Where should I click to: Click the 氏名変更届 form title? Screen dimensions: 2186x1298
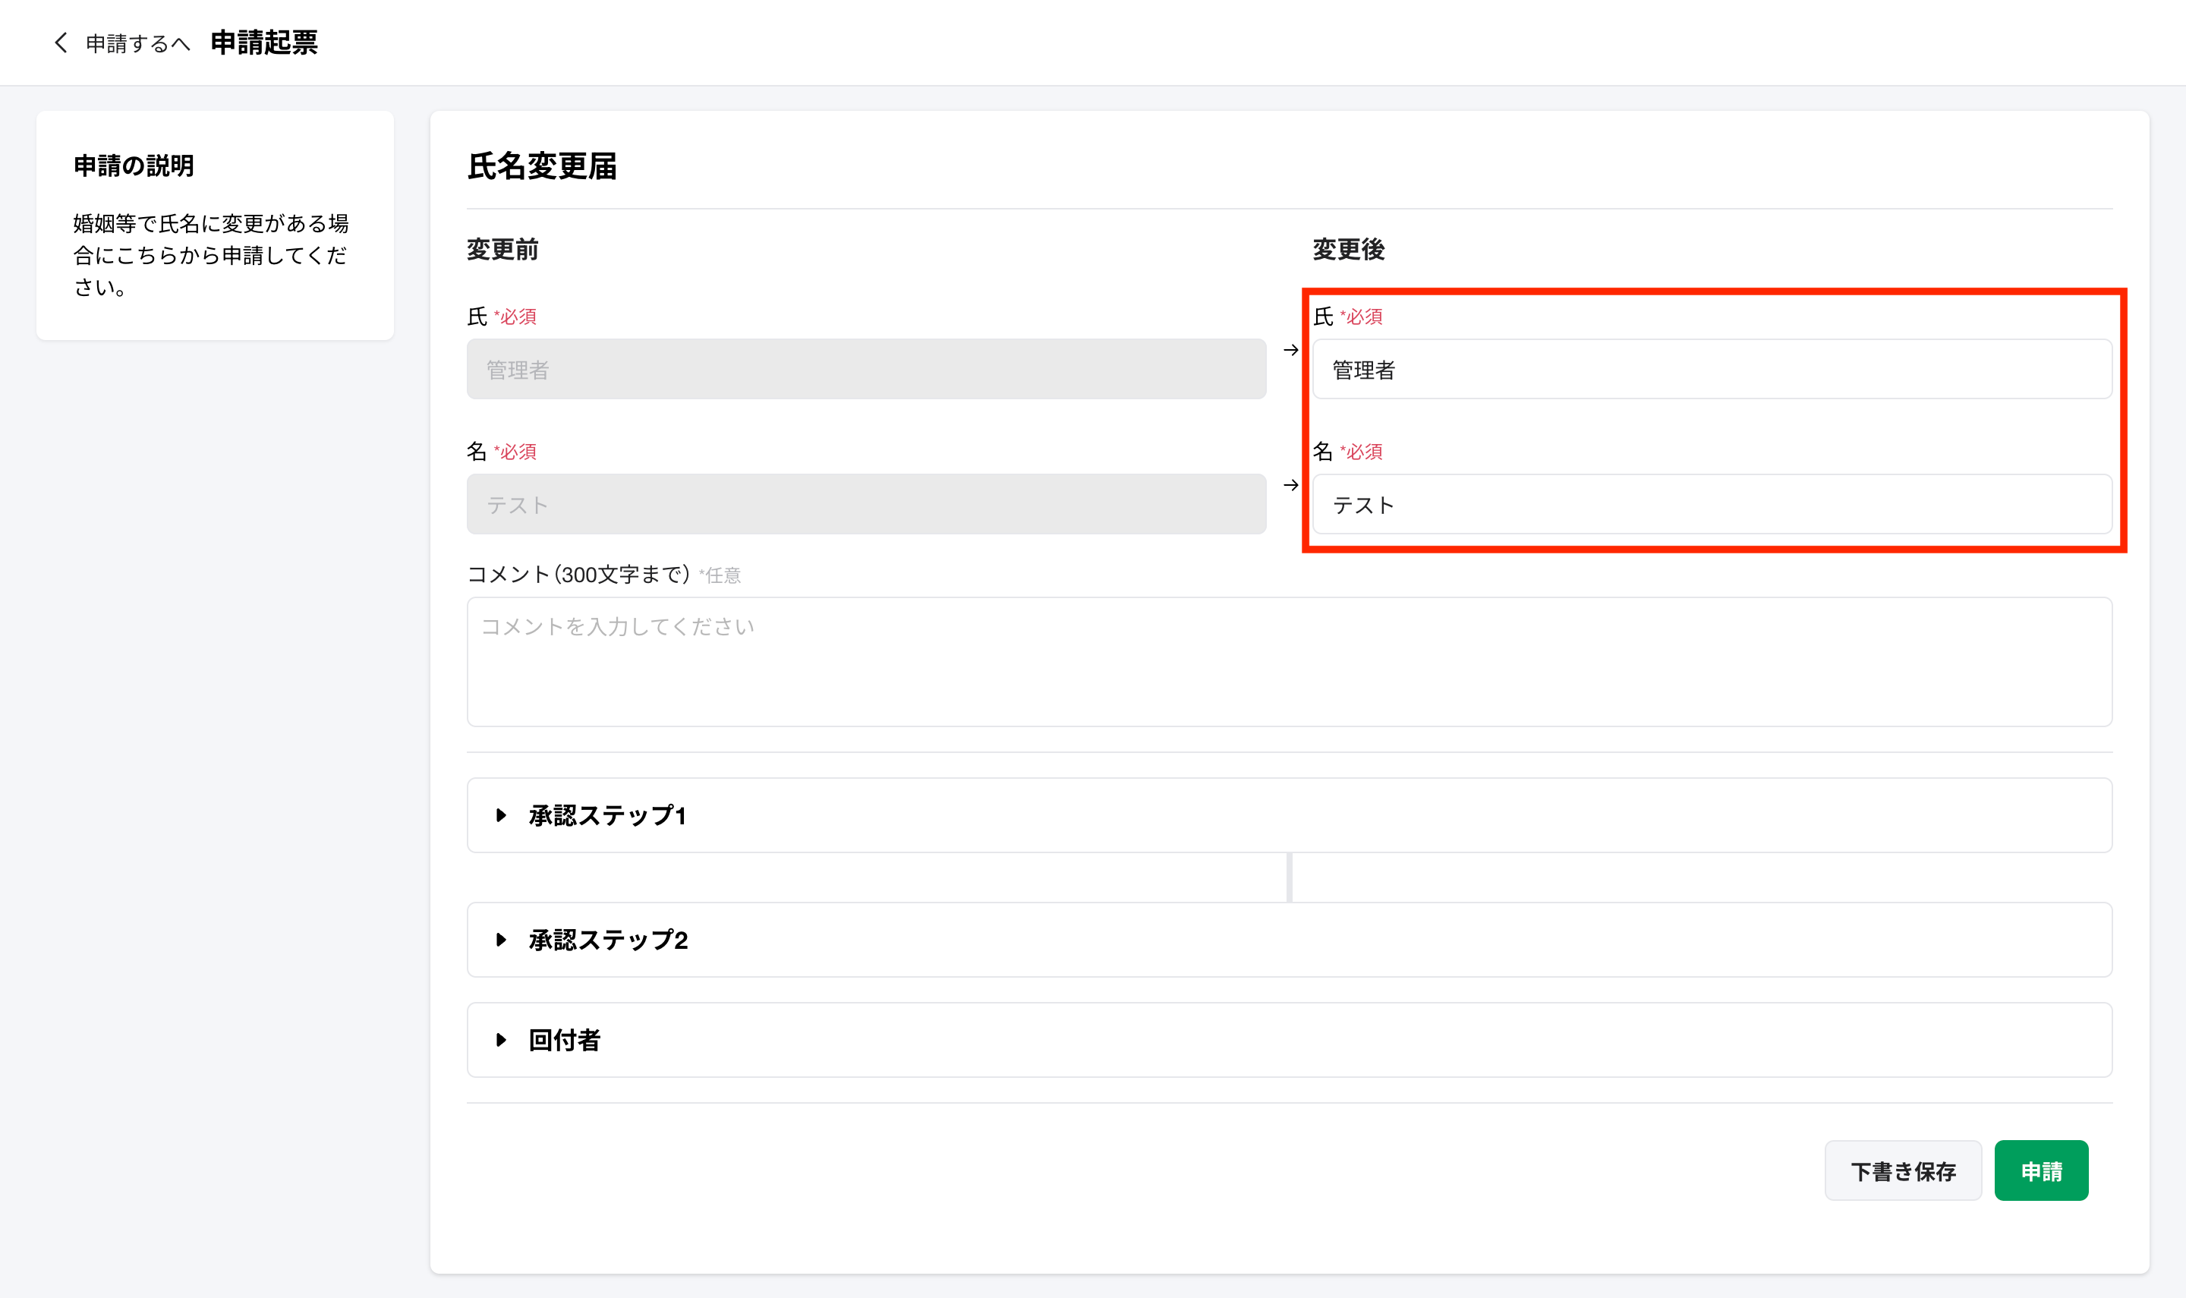(x=541, y=168)
